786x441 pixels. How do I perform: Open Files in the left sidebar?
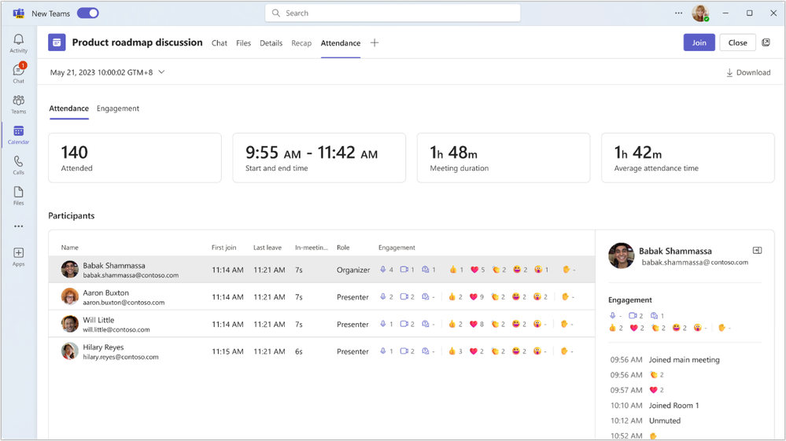19,196
